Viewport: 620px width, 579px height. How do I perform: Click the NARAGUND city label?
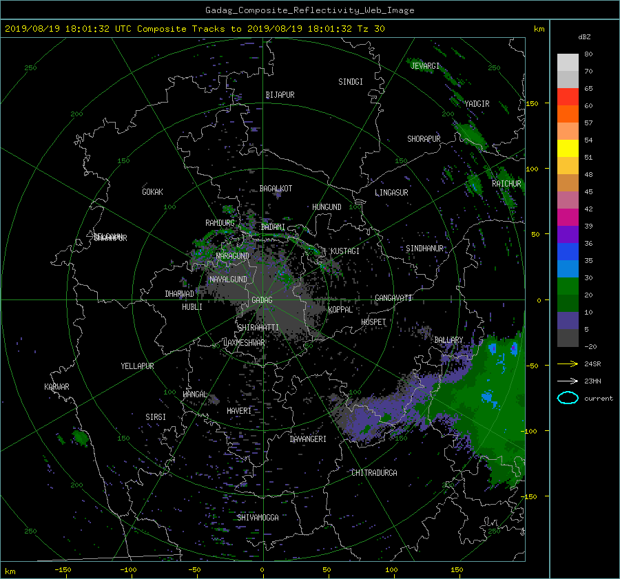coord(233,255)
